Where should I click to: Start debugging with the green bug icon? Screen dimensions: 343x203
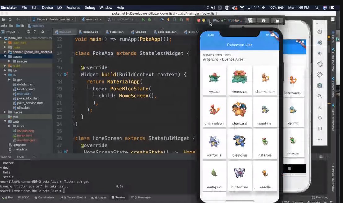(149, 19)
